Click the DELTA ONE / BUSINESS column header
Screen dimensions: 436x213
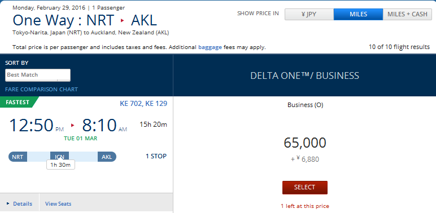click(304, 76)
